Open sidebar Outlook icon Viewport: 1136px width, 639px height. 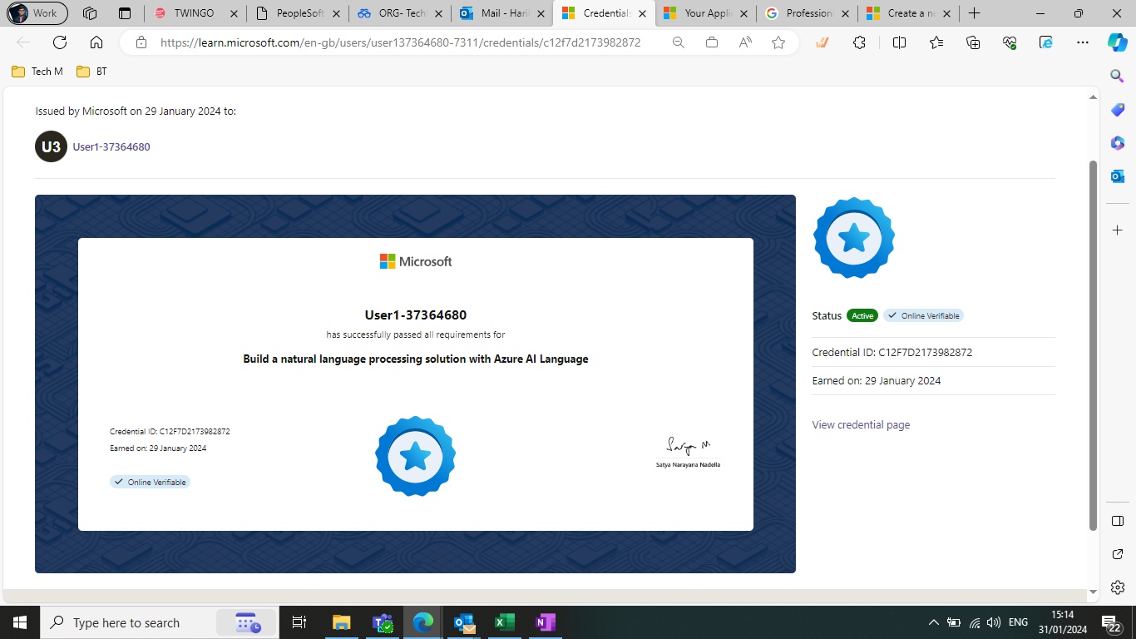click(1118, 176)
